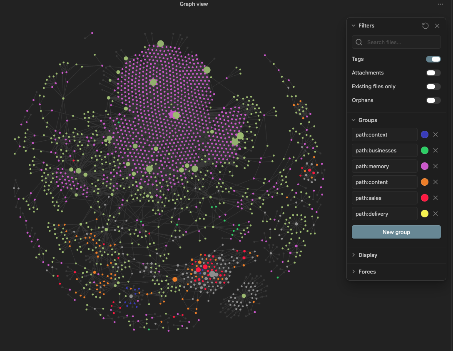Enable the Existing files only toggle
This screenshot has height=351, width=453.
click(x=433, y=86)
